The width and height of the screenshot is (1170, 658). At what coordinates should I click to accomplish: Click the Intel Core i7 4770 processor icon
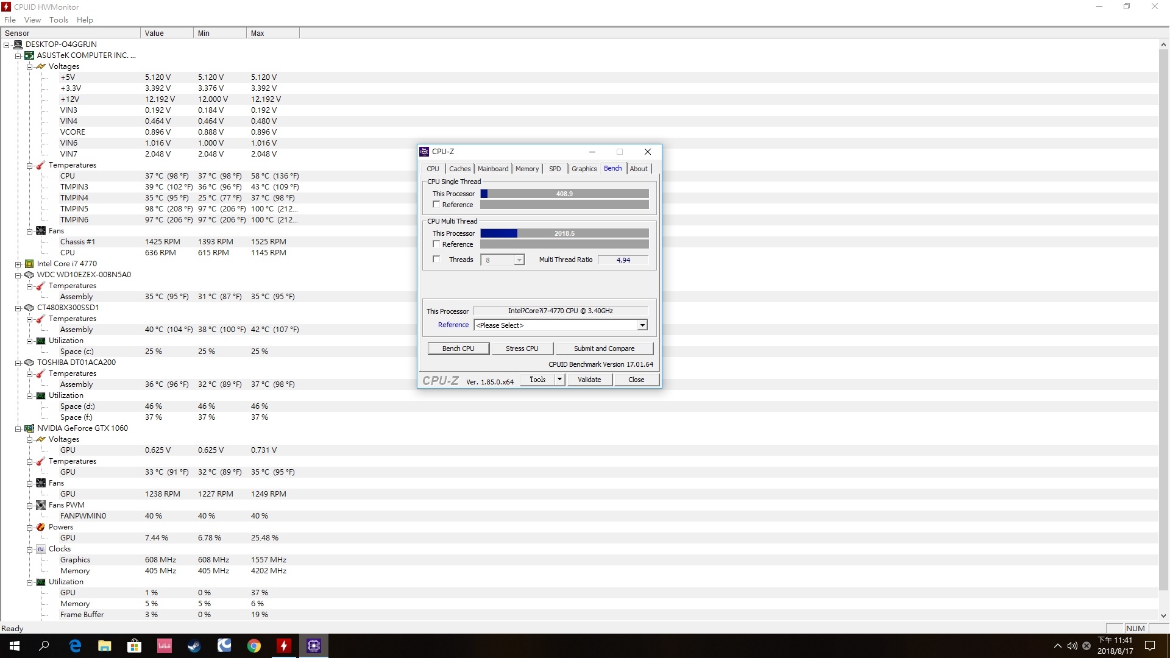tap(29, 264)
